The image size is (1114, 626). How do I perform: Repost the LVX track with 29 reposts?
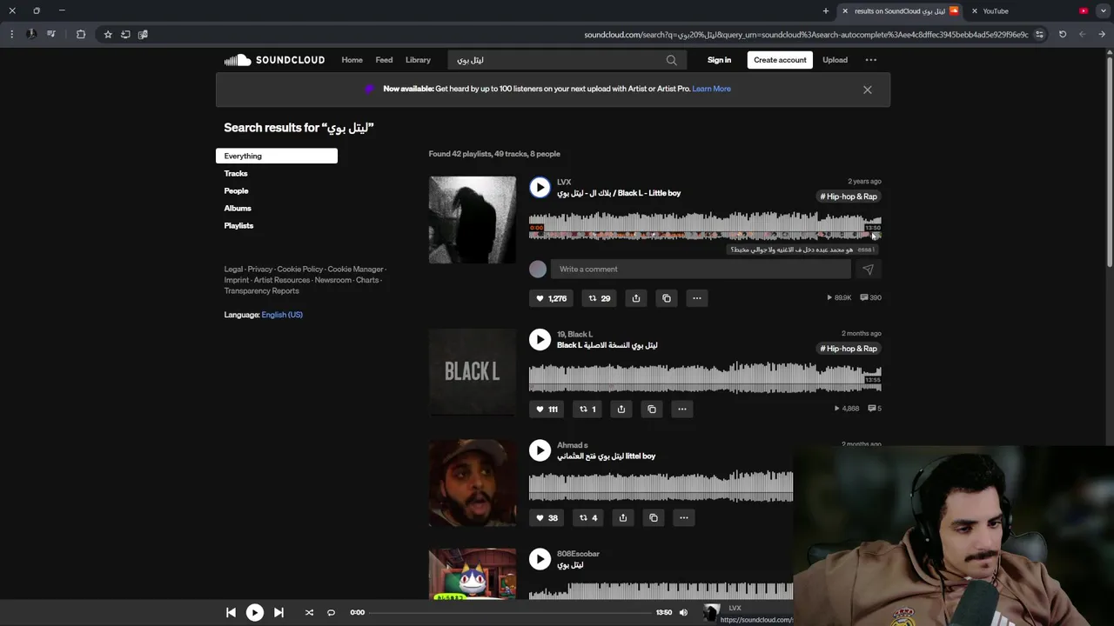(x=599, y=298)
